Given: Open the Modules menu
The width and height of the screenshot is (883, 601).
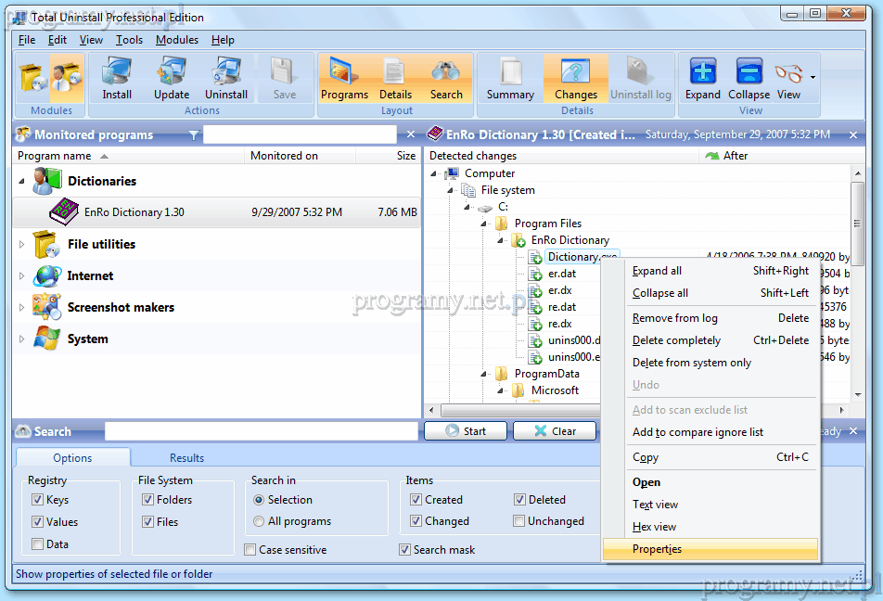Looking at the screenshot, I should 176,40.
